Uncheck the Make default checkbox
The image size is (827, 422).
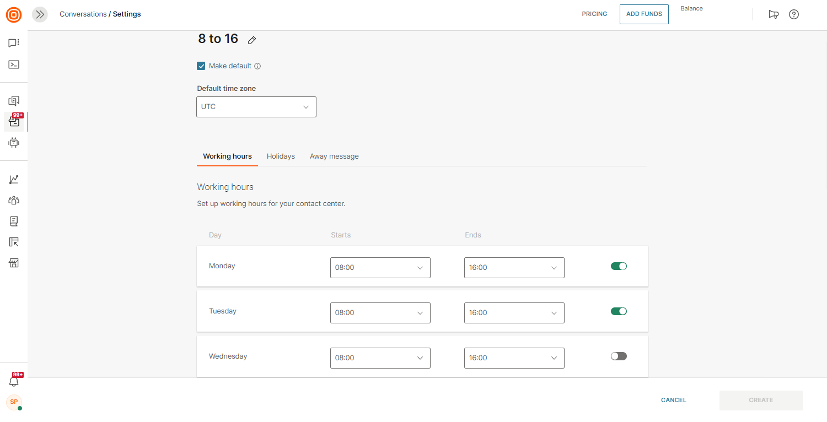point(201,66)
